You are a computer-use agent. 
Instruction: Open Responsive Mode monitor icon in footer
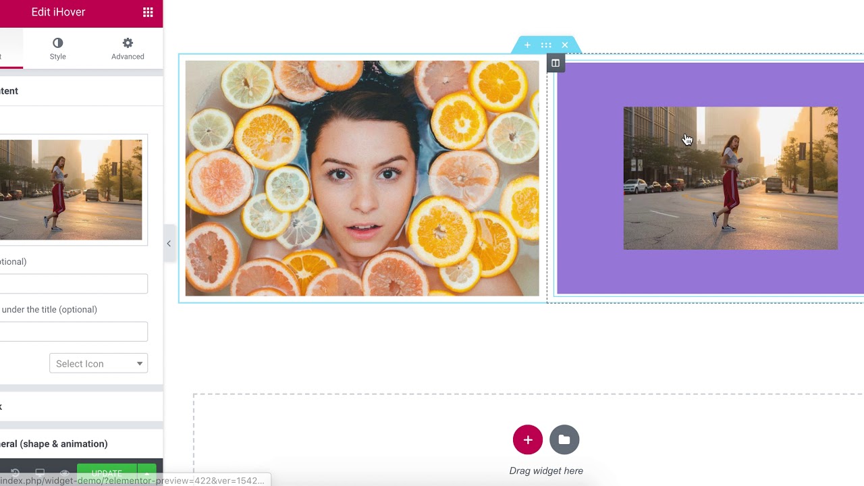tap(40, 473)
